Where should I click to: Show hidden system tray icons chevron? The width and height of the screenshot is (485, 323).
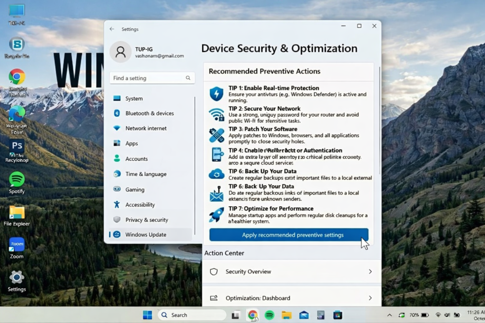389,315
